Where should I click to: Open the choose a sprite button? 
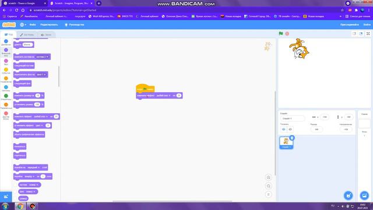coord(349,195)
